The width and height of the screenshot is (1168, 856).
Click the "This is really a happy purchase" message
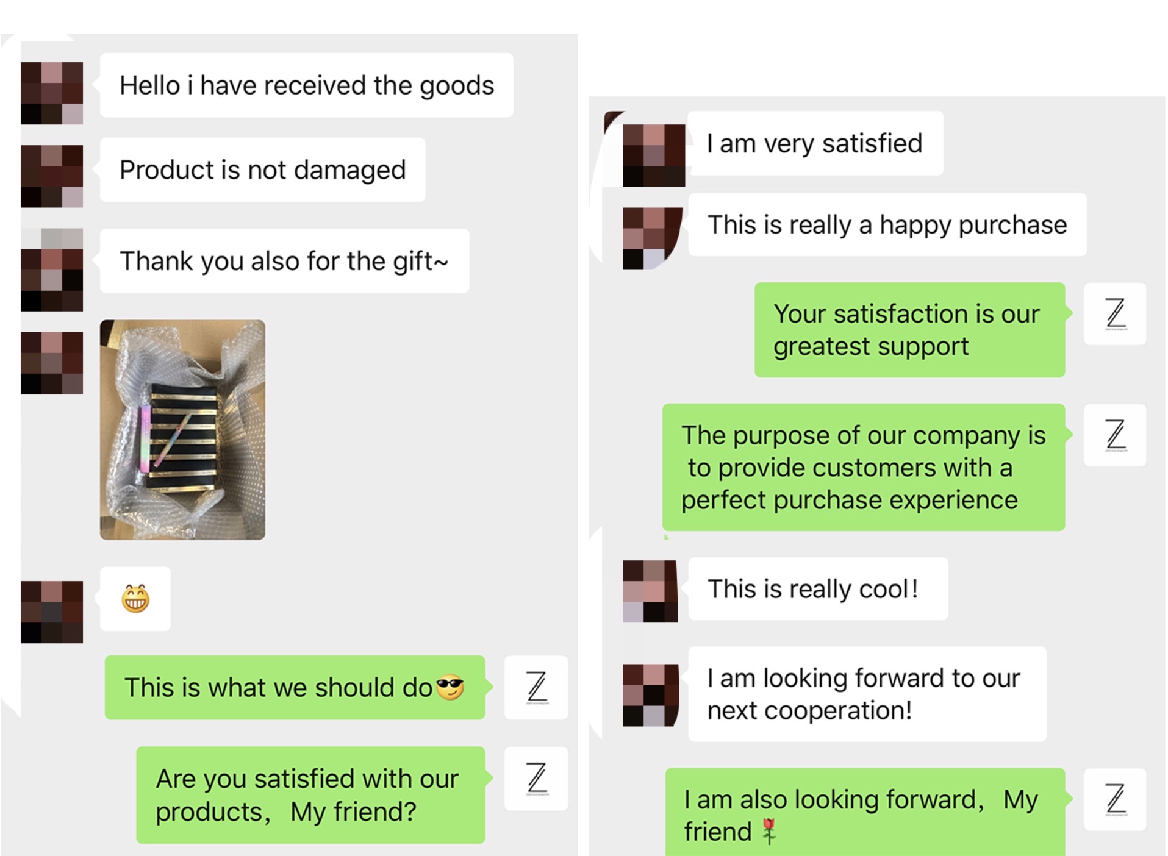(x=887, y=225)
